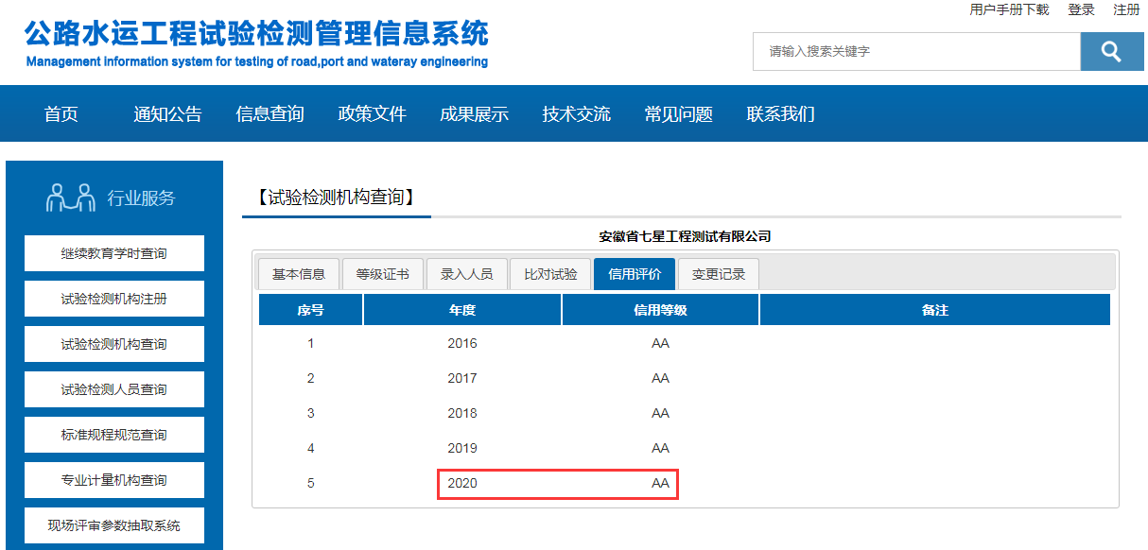This screenshot has height=550, width=1148.
Task: Click company name 安徽省七星工程测试有限公司
Action: pos(686,236)
